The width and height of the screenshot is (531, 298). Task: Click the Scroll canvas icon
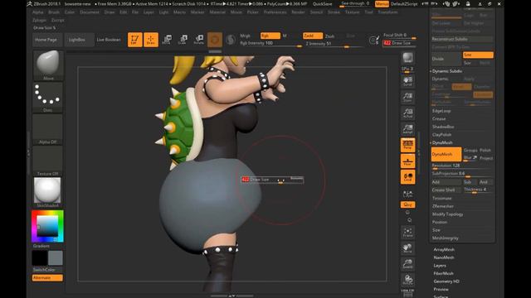pyautogui.click(x=407, y=81)
